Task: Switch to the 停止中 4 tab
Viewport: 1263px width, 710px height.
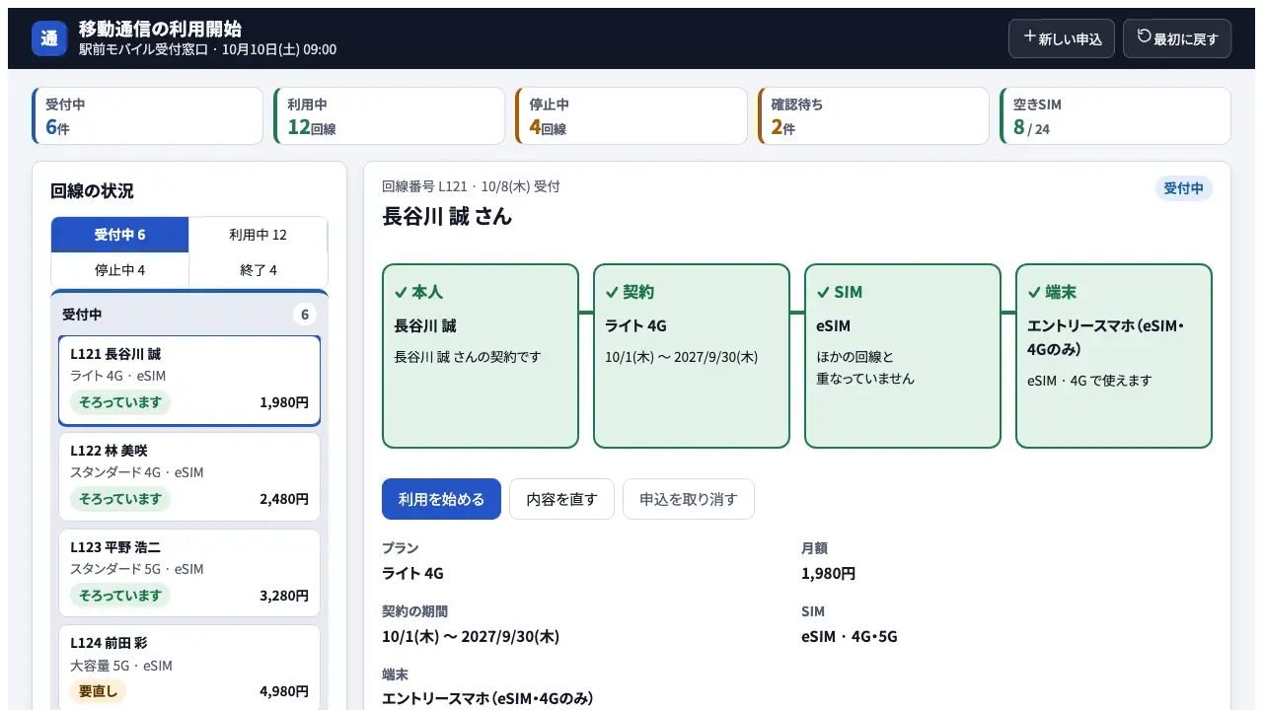Action: pyautogui.click(x=119, y=270)
